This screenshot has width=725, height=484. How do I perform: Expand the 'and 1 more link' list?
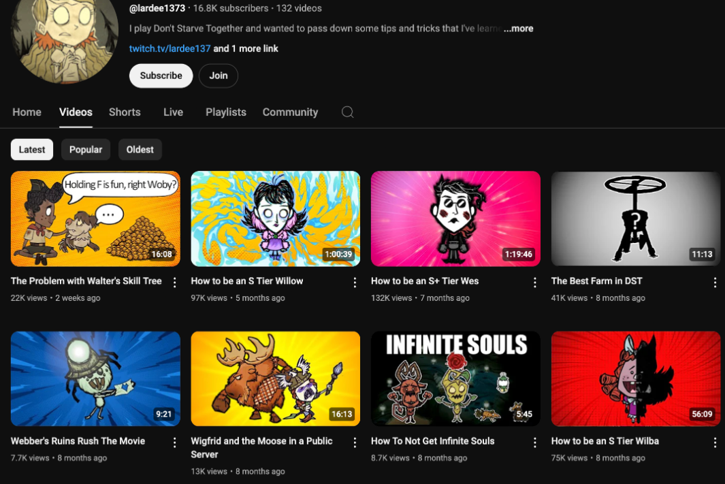[x=246, y=49]
